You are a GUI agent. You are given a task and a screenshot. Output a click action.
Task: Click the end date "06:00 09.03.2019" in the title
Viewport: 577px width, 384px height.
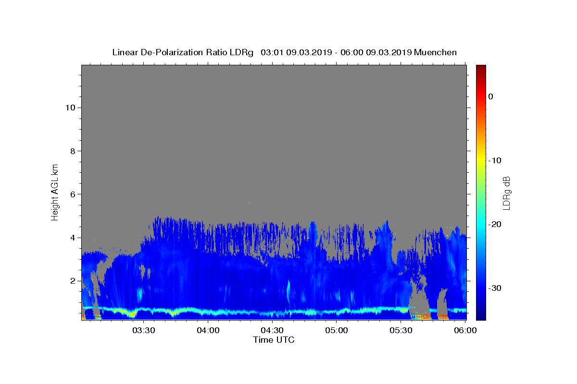click(376, 52)
